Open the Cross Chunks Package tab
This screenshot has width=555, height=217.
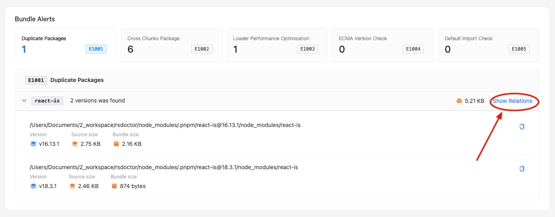point(171,45)
